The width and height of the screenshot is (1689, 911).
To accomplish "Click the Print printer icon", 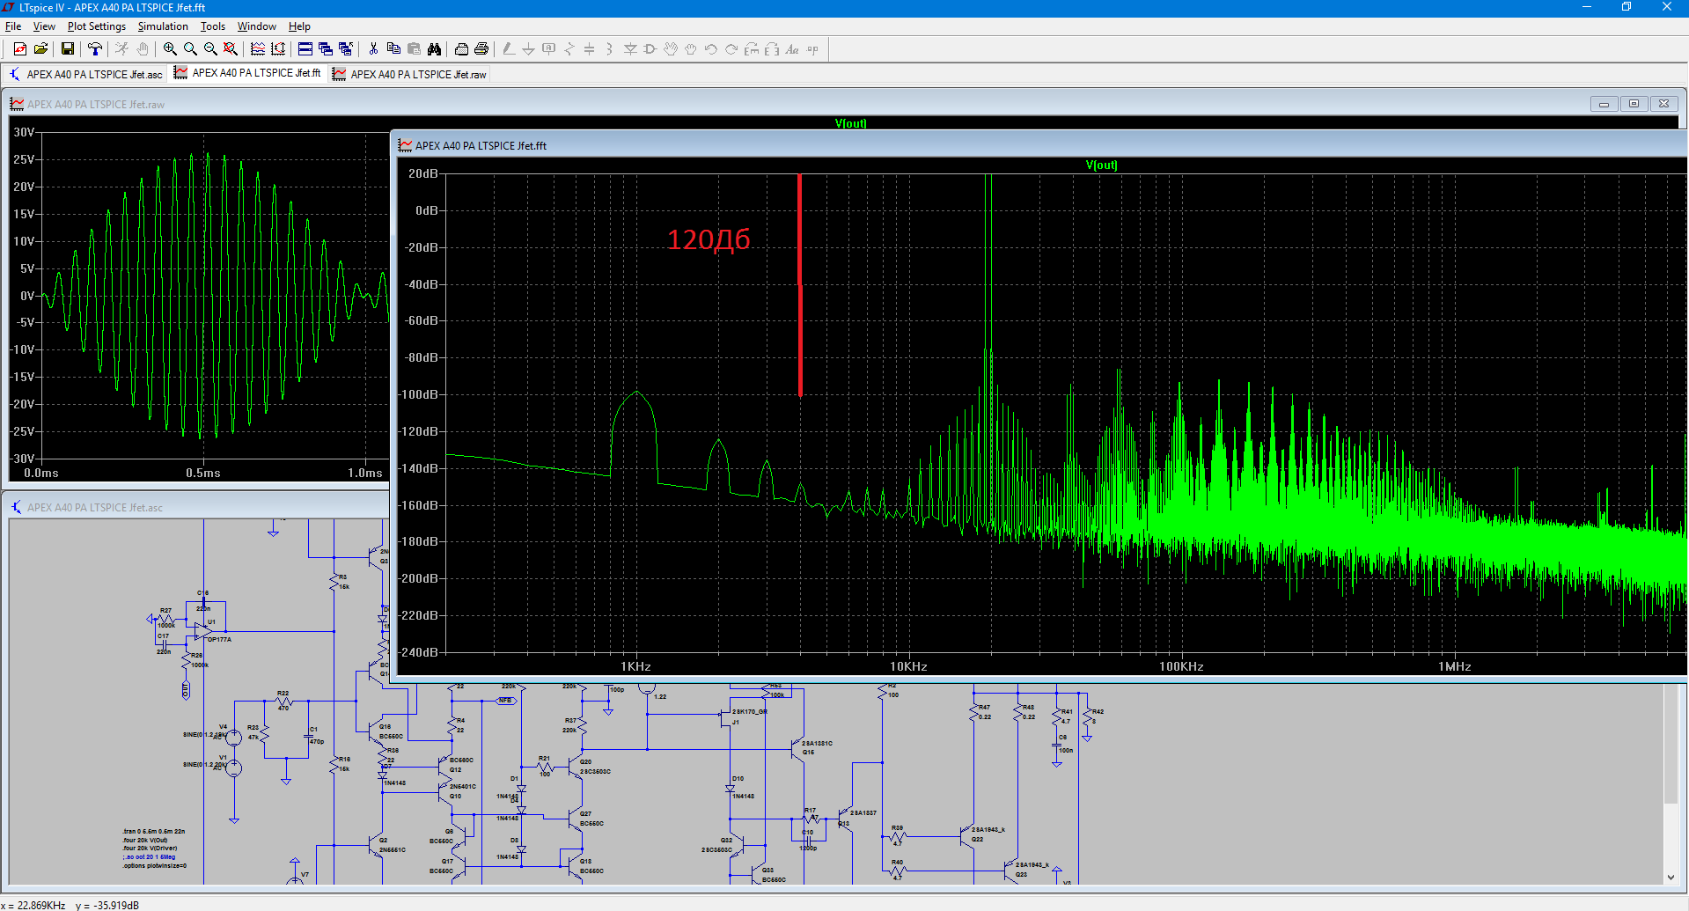I will pos(481,49).
